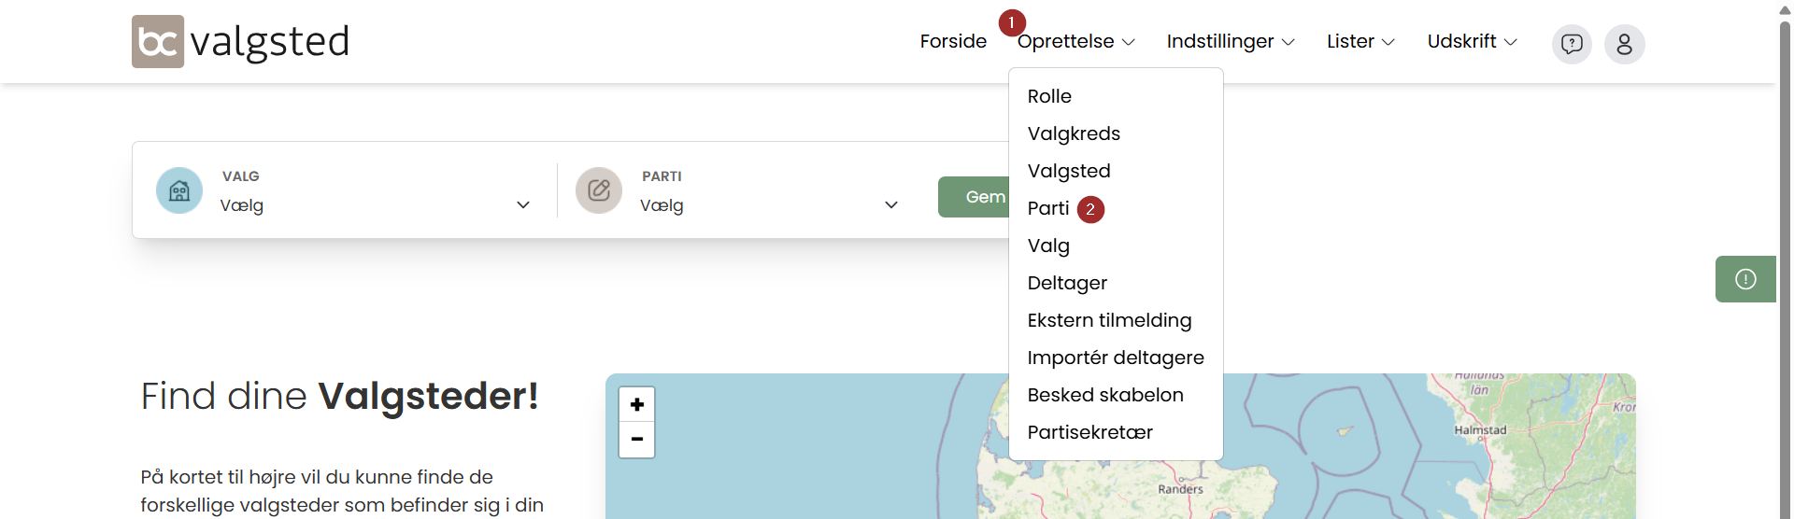1794x519 pixels.
Task: Click the Valg house icon
Action: click(x=179, y=190)
